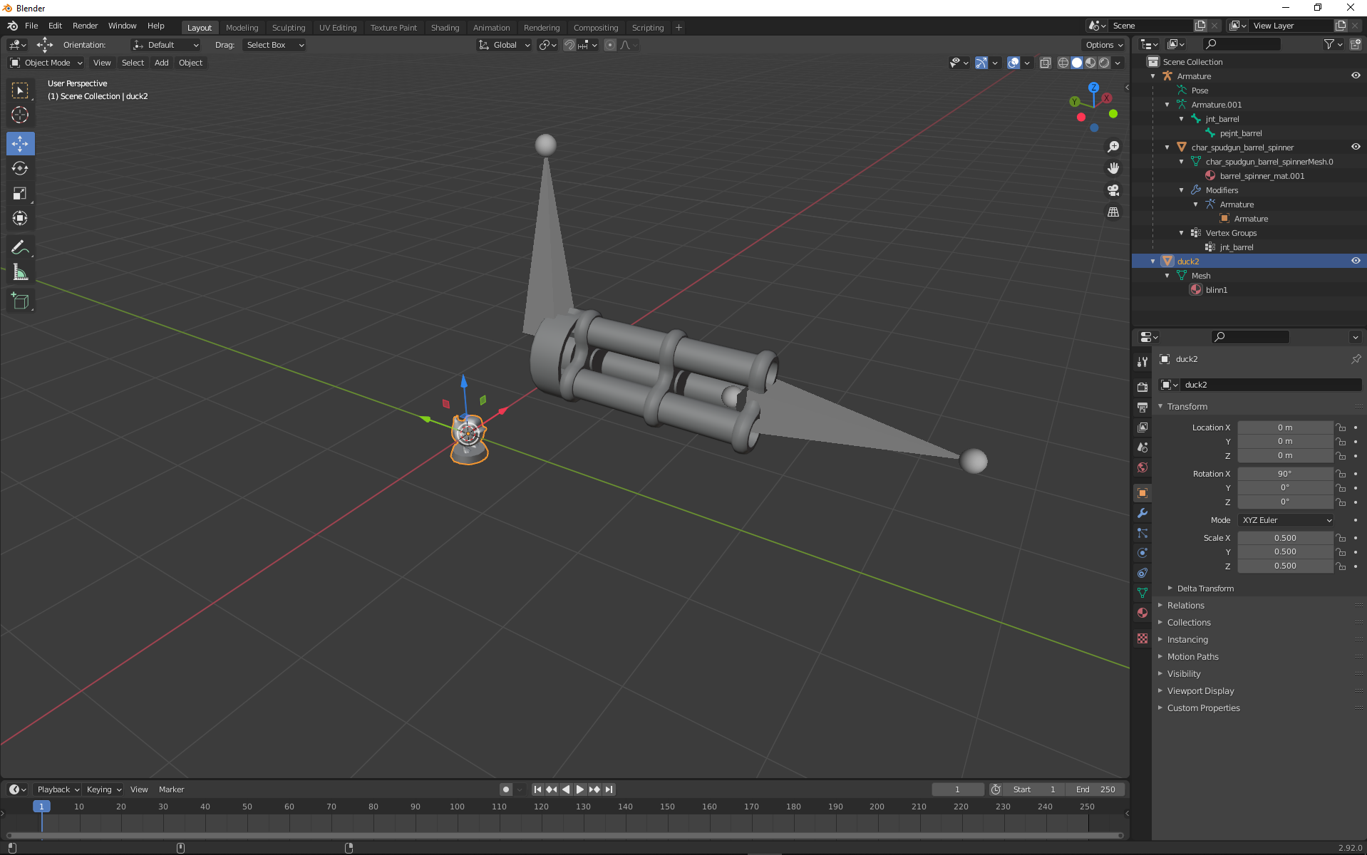Select the Annotate tool

(20, 247)
